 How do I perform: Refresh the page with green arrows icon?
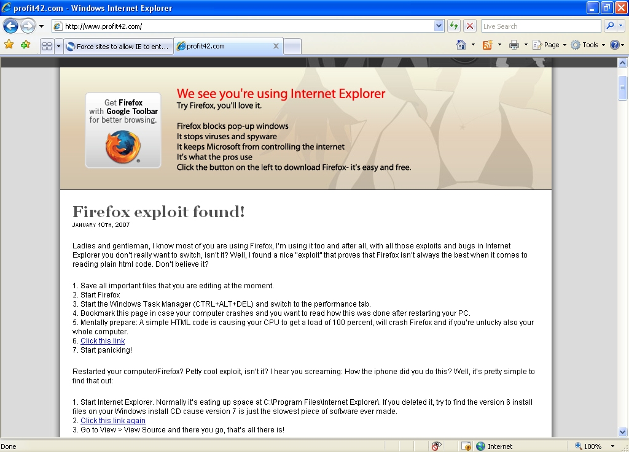(x=454, y=26)
